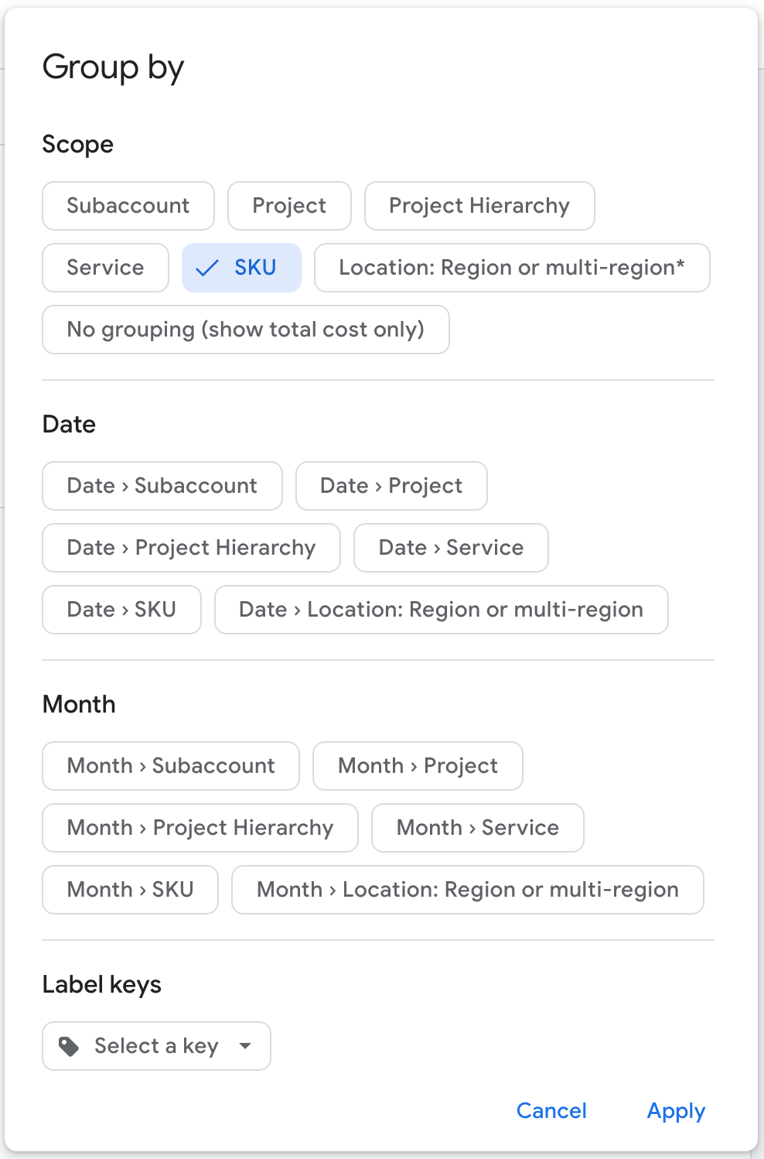Open the Select a key dropdown
764x1159 pixels.
[x=156, y=1046]
